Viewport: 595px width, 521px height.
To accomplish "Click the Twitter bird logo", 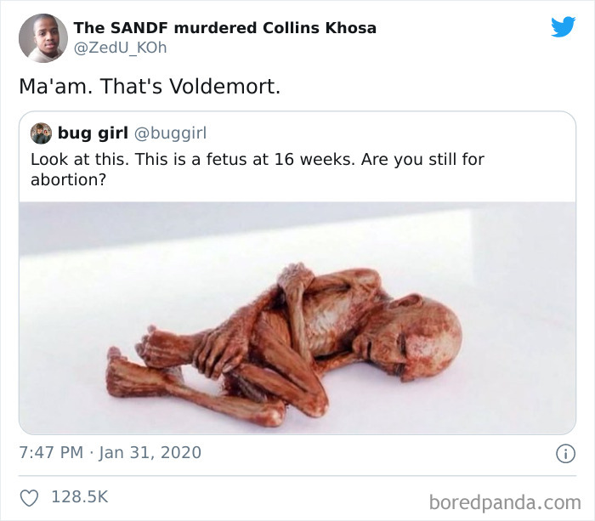I will point(563,26).
